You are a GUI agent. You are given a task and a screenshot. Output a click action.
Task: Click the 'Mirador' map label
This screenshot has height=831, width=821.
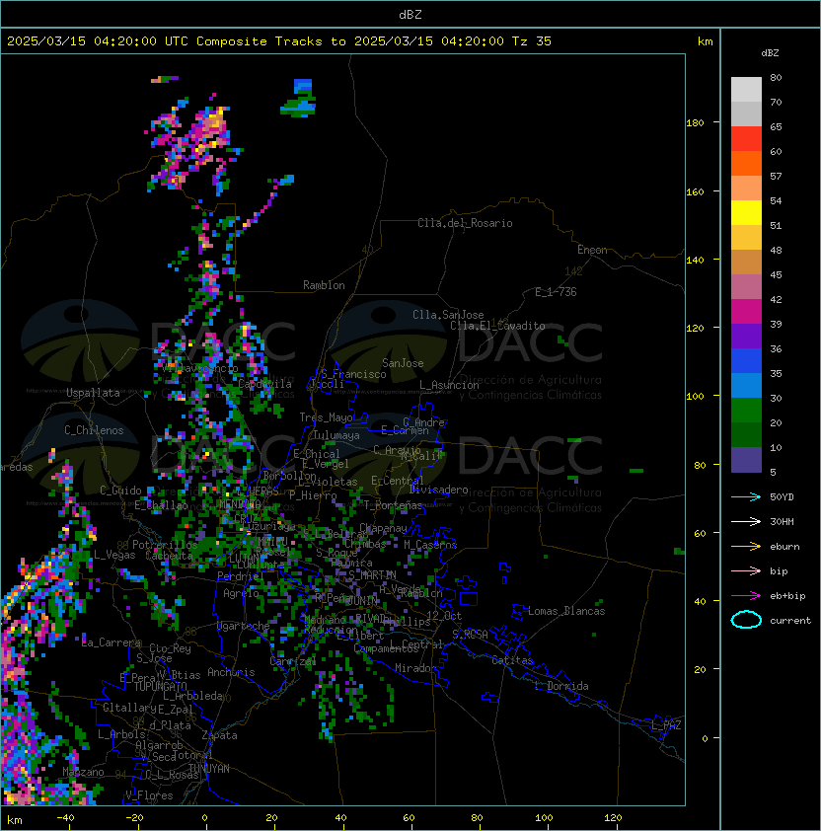tap(415, 668)
